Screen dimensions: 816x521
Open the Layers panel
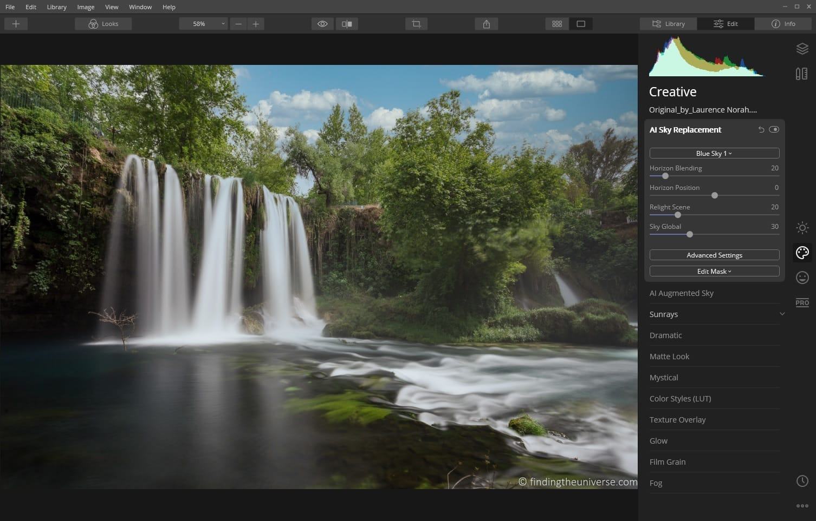click(x=802, y=49)
